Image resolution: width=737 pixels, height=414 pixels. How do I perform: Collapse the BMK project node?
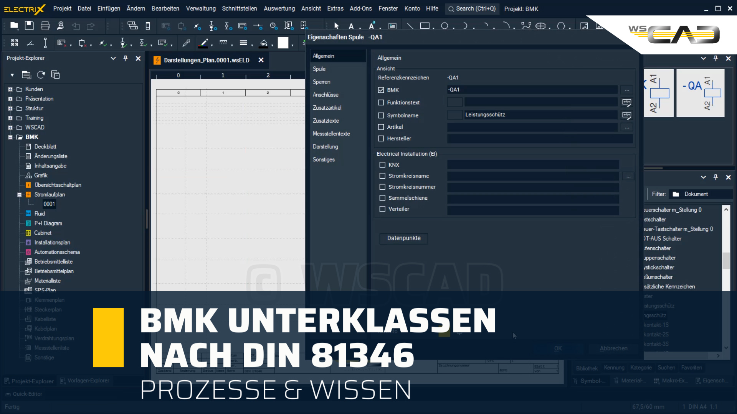[10, 137]
